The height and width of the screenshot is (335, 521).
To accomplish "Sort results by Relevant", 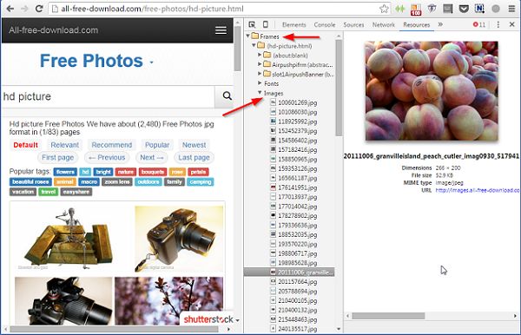I will tap(65, 145).
